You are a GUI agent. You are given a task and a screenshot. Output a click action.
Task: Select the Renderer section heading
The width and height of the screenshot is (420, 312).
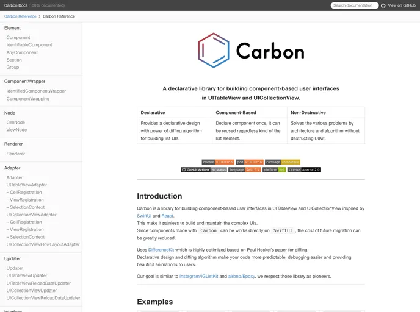[x=13, y=144]
